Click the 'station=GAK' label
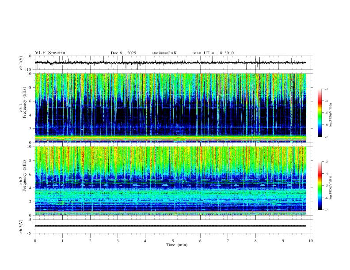This screenshot has height=270, width=350. click(x=164, y=53)
